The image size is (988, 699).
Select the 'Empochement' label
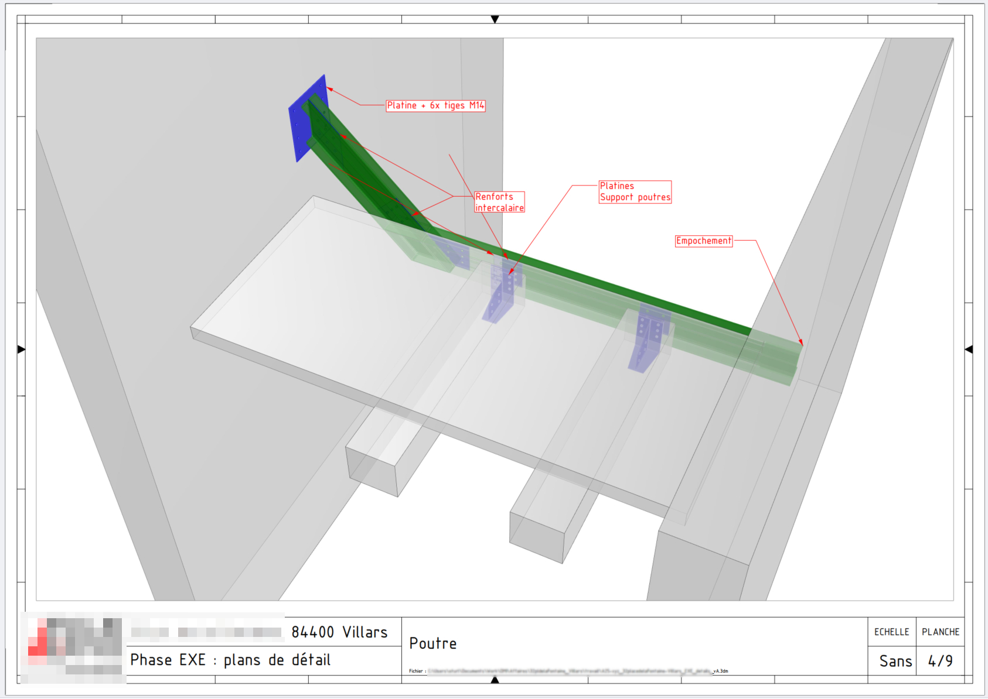point(703,239)
